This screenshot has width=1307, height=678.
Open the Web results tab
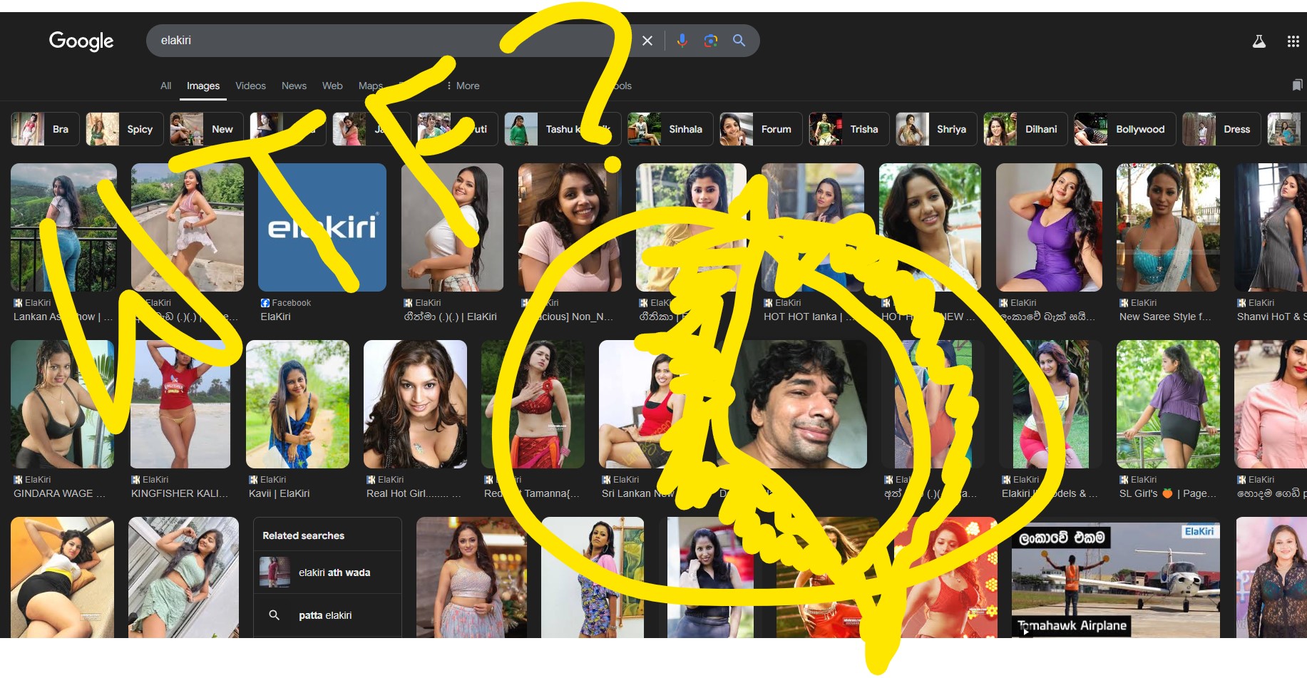(x=332, y=86)
